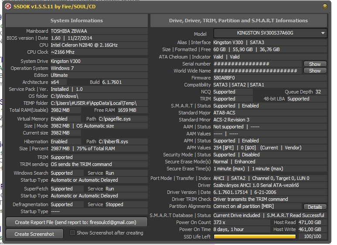Click Correct on all partition [MBR] text
The image size is (337, 245).
[x=244, y=206]
